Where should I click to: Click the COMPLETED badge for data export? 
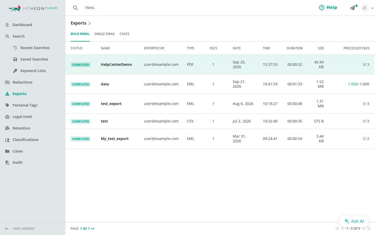[81, 84]
